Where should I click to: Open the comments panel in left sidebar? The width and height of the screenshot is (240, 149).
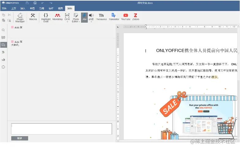point(3,37)
